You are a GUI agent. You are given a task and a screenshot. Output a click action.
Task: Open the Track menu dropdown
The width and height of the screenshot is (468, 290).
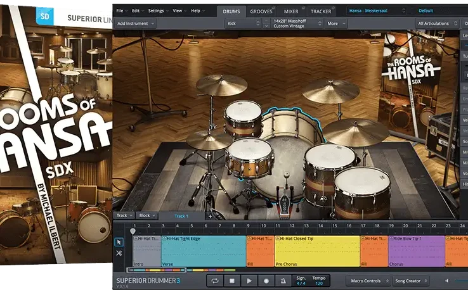(124, 215)
